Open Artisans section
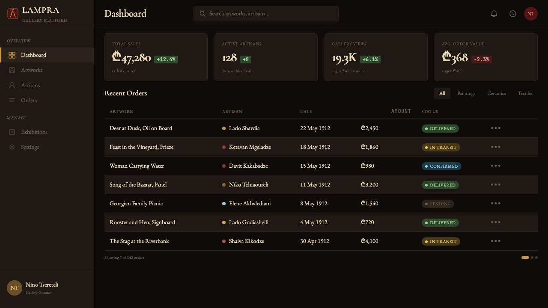The height and width of the screenshot is (308, 548). point(47,86)
